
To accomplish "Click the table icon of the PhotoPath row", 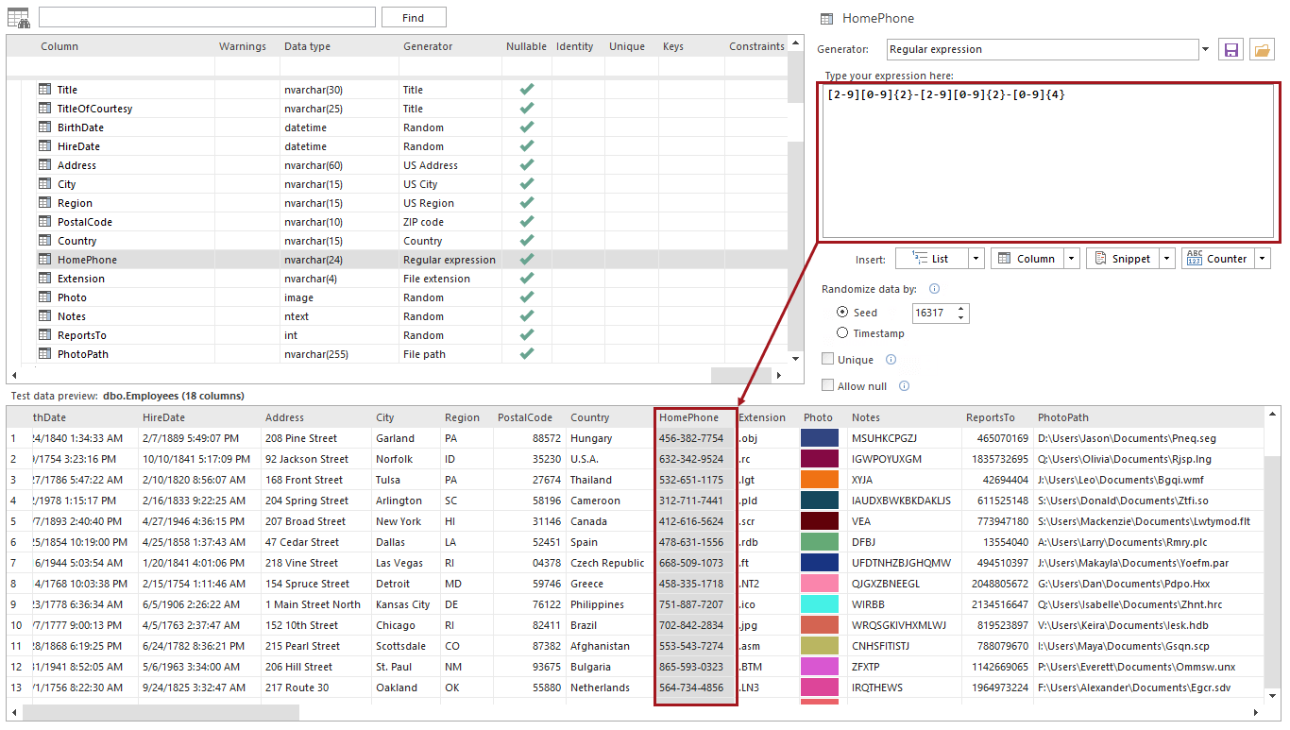I will click(44, 354).
